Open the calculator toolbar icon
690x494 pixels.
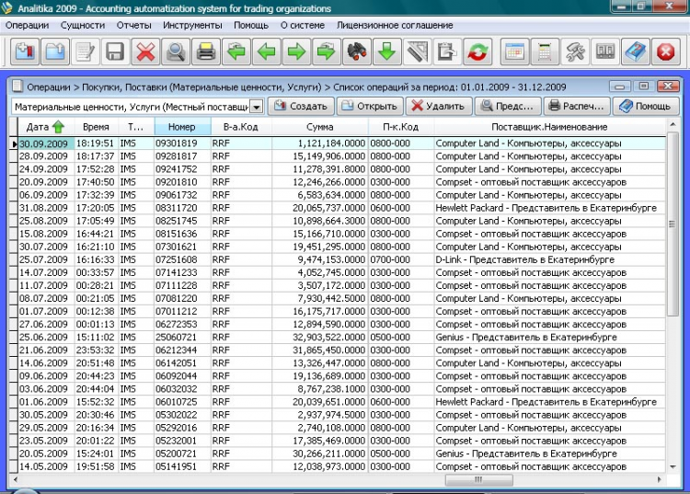545,52
